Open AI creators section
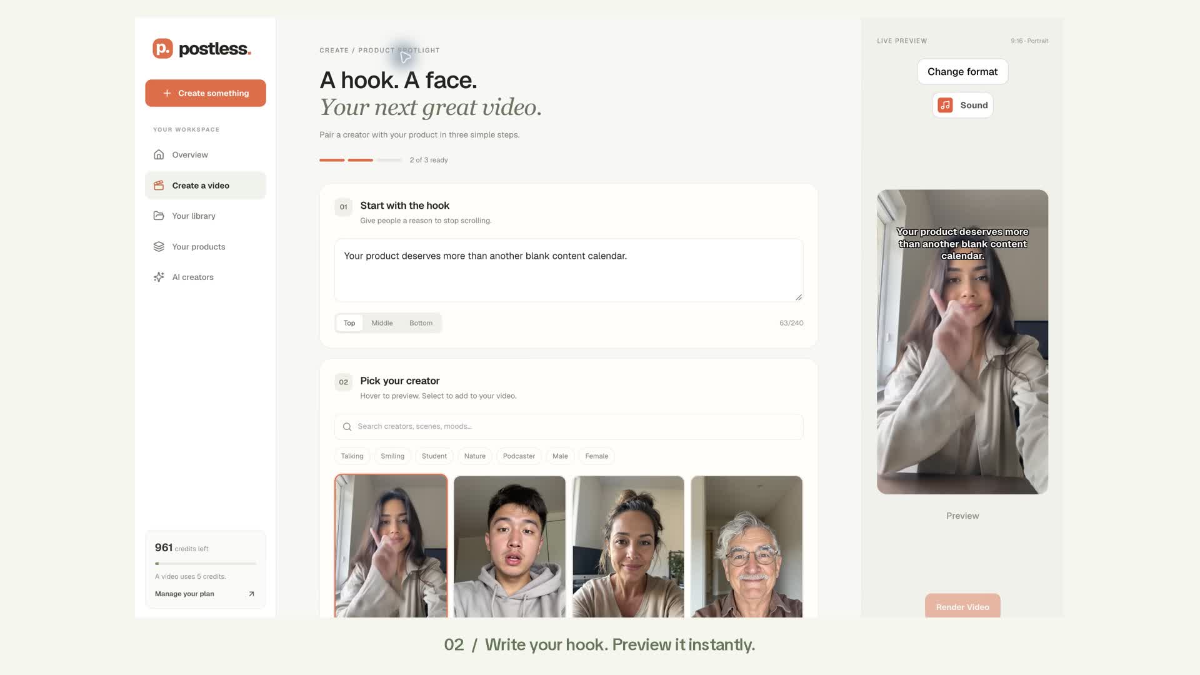 point(206,277)
